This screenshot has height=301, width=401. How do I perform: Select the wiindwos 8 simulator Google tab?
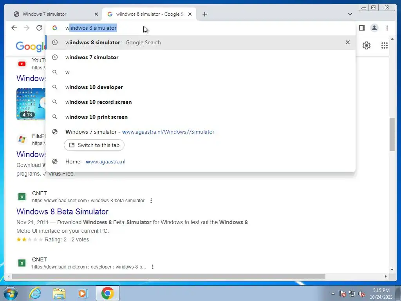tap(149, 14)
